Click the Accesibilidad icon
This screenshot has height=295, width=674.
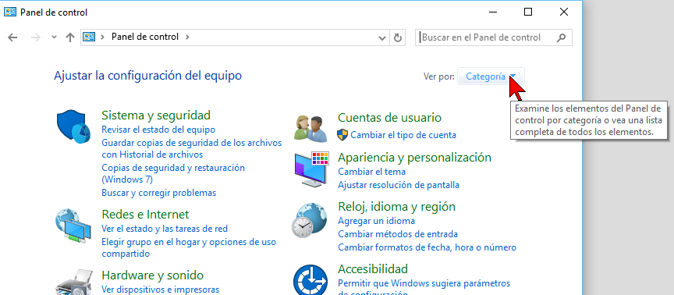310,279
